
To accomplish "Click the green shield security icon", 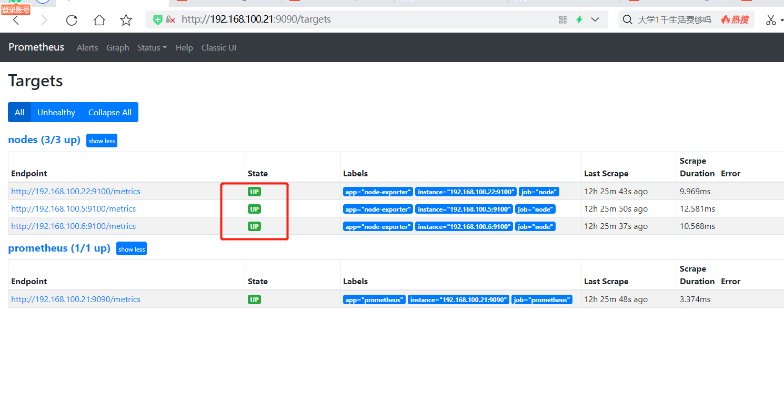I will click(x=158, y=19).
